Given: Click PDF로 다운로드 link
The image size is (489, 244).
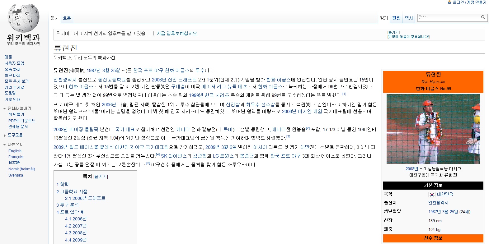Looking at the screenshot, I should click(22, 121).
